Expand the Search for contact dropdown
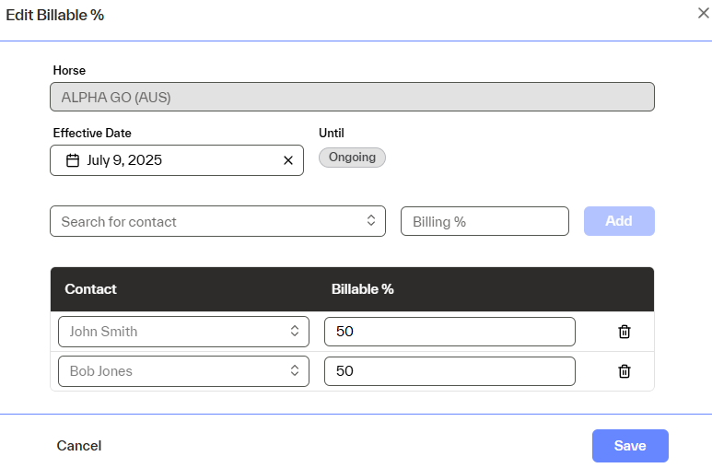The height and width of the screenshot is (468, 712). pos(370,221)
